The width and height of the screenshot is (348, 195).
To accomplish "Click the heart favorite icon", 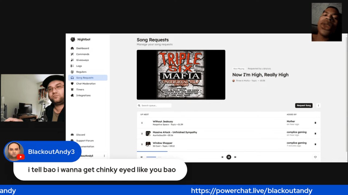I will [315, 157].
